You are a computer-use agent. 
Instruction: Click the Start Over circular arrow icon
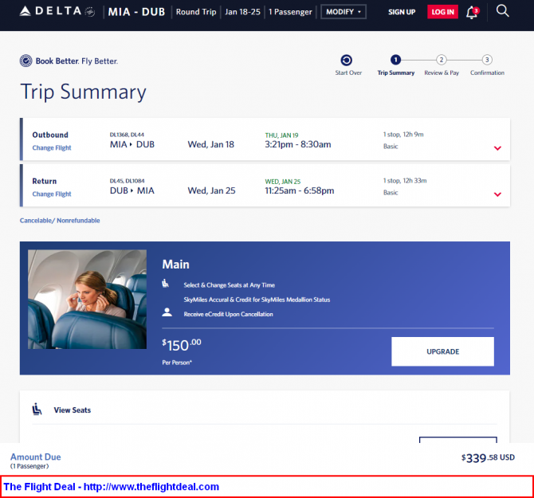tap(347, 61)
